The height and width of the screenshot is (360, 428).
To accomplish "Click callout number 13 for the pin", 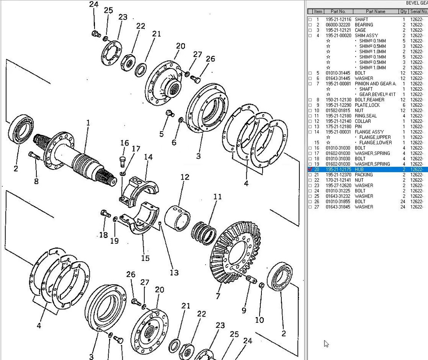I will [174, 272].
